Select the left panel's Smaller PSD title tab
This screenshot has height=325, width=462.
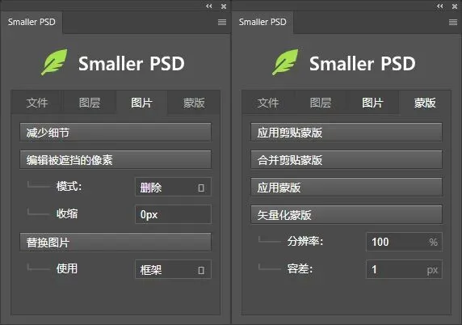31,22
